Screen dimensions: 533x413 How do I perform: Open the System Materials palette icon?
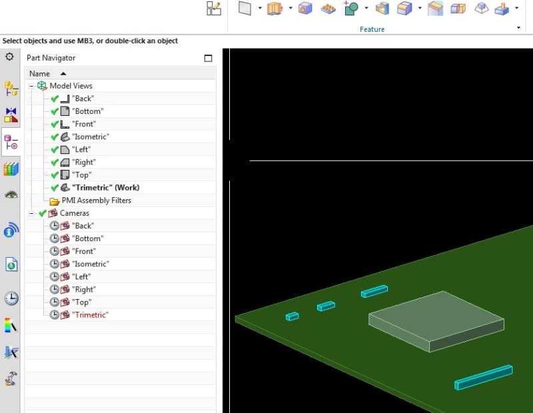click(11, 325)
